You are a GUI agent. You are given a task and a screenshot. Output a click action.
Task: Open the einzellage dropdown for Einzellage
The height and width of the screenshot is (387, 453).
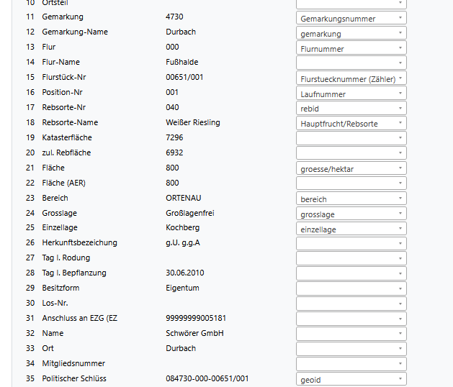tap(351, 229)
